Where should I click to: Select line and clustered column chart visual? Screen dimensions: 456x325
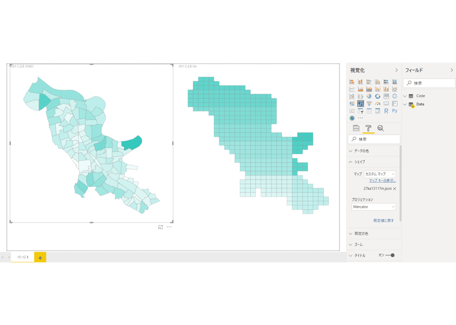click(386, 89)
